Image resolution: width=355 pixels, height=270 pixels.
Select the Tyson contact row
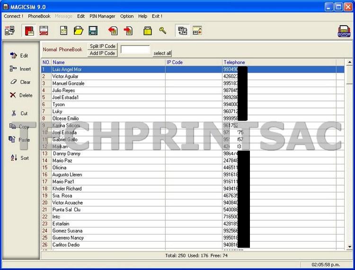coord(193,104)
